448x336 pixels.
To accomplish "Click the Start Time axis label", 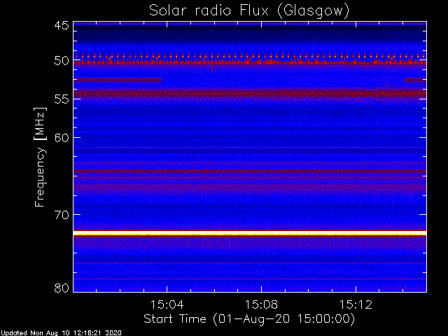I will (x=249, y=319).
